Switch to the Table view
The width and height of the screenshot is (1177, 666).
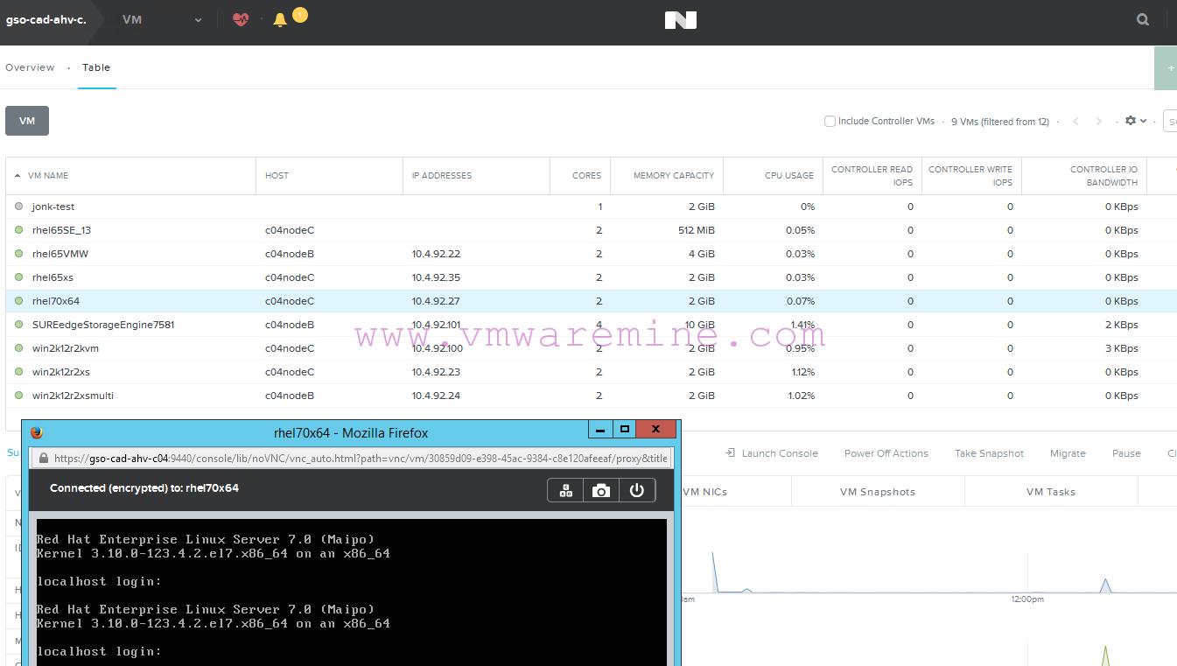pyautogui.click(x=96, y=67)
